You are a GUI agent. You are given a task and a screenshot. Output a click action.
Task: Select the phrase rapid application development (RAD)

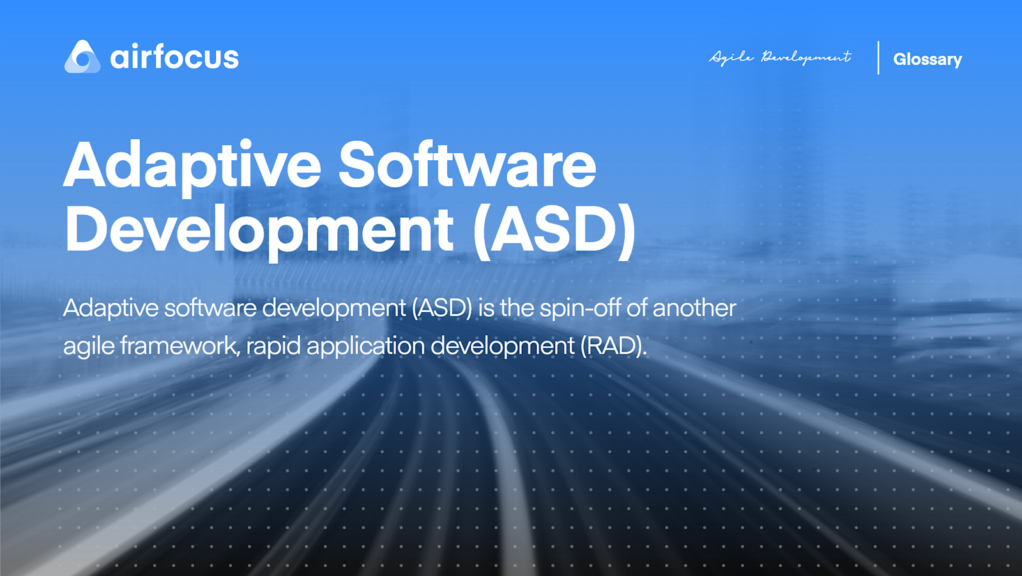click(x=447, y=347)
